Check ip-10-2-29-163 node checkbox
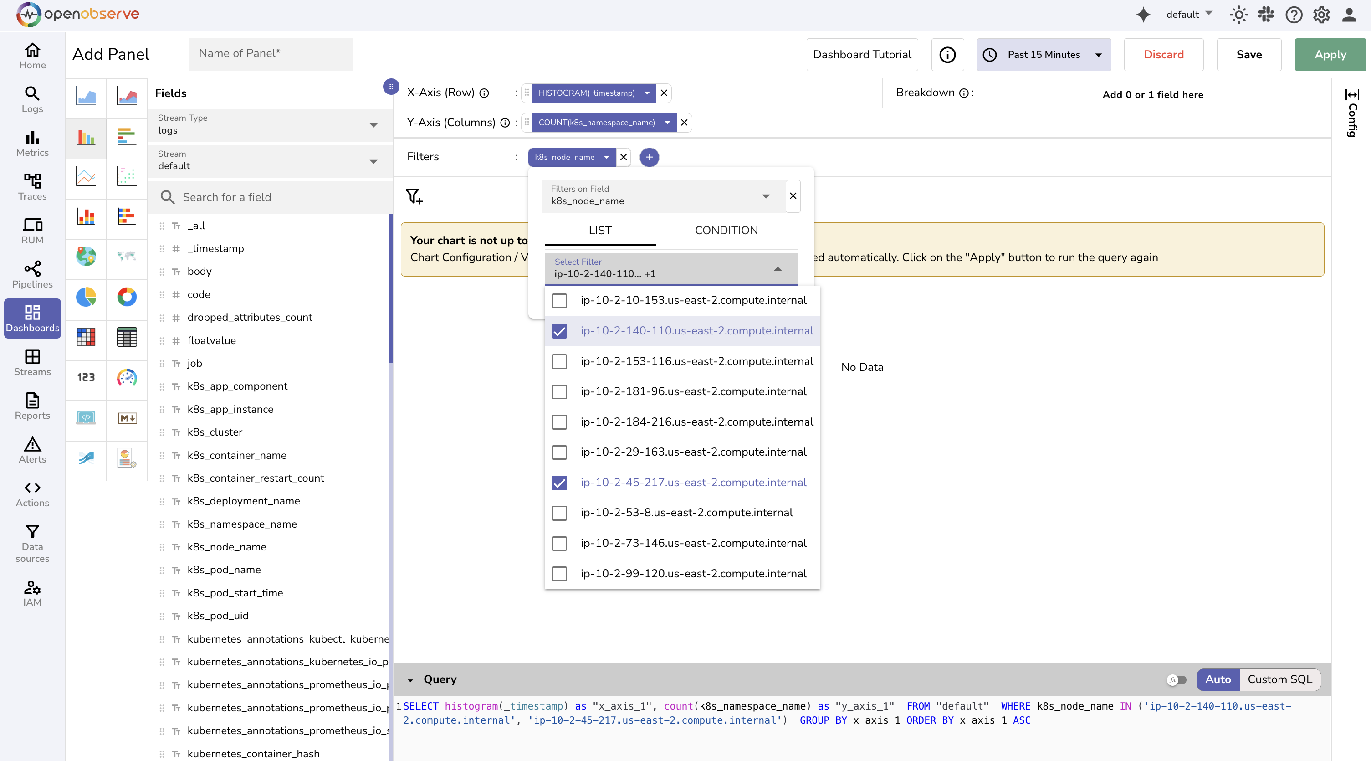The height and width of the screenshot is (761, 1371). click(559, 452)
